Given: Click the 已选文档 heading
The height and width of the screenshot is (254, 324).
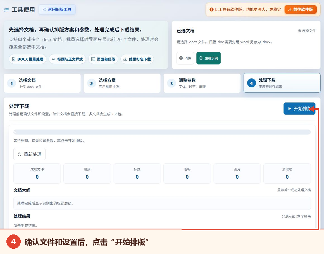Looking at the screenshot, I should click(185, 31).
